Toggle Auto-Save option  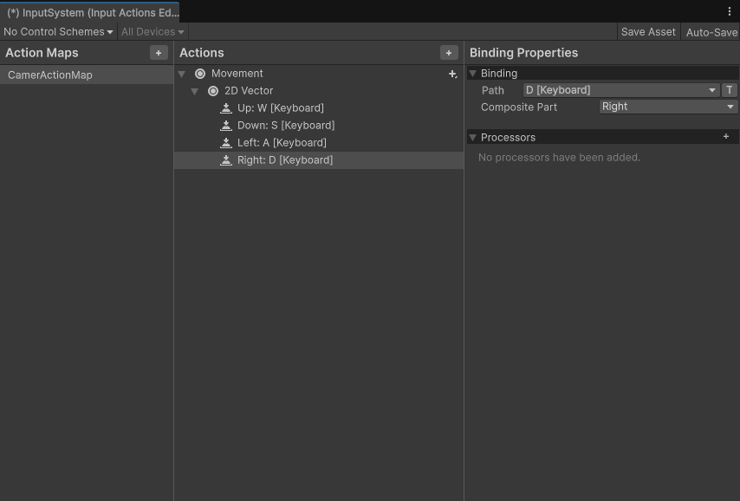[x=711, y=32]
